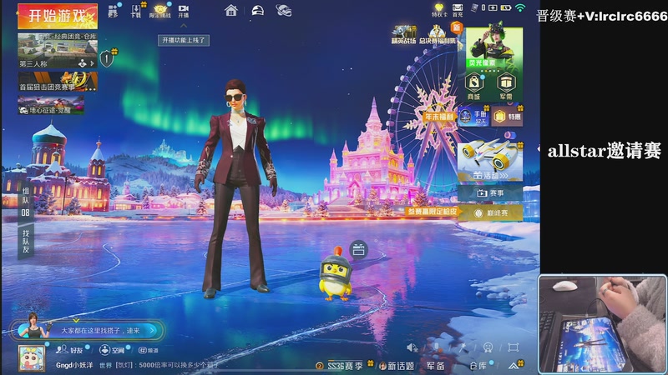
Task: Expand the bottom-right double-chevron menu
Action: pos(514,365)
